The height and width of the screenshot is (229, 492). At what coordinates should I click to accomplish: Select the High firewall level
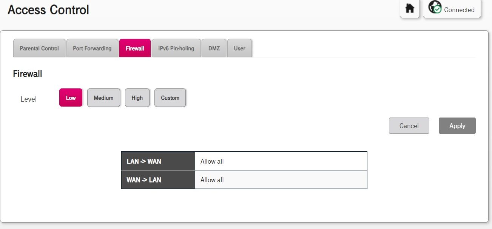tap(137, 97)
